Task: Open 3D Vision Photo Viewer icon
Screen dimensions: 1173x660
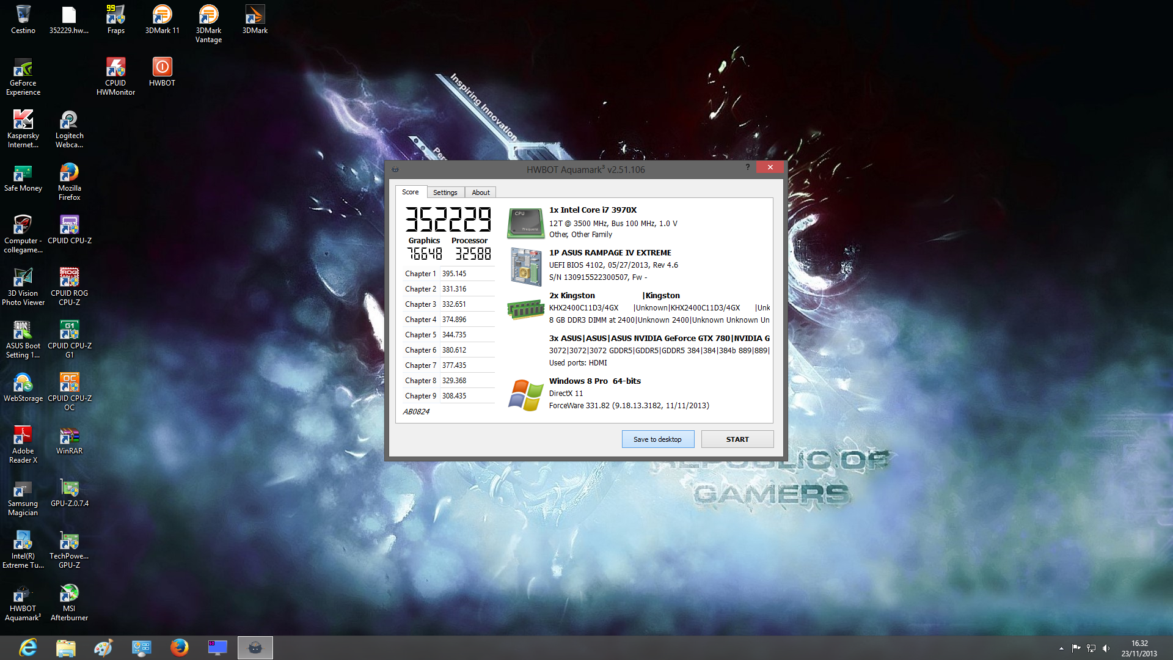Action: (x=23, y=287)
